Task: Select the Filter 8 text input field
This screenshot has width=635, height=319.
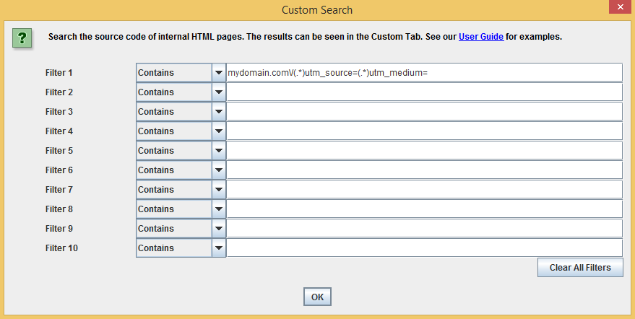Action: tap(424, 209)
